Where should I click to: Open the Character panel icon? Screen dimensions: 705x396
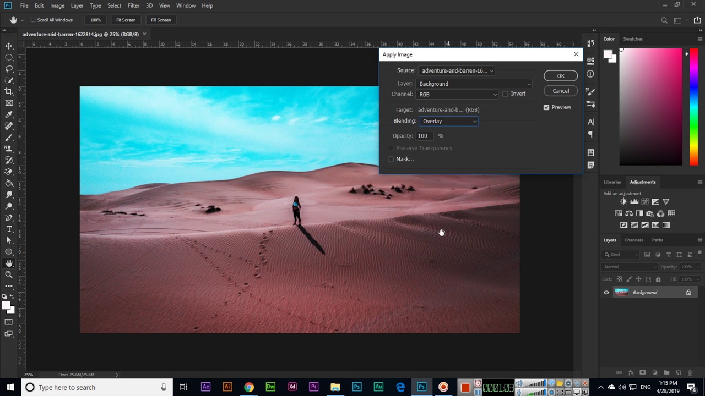[590, 122]
